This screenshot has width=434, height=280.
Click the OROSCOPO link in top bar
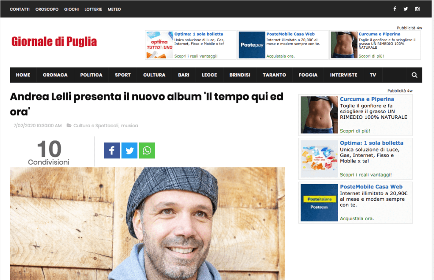click(47, 9)
